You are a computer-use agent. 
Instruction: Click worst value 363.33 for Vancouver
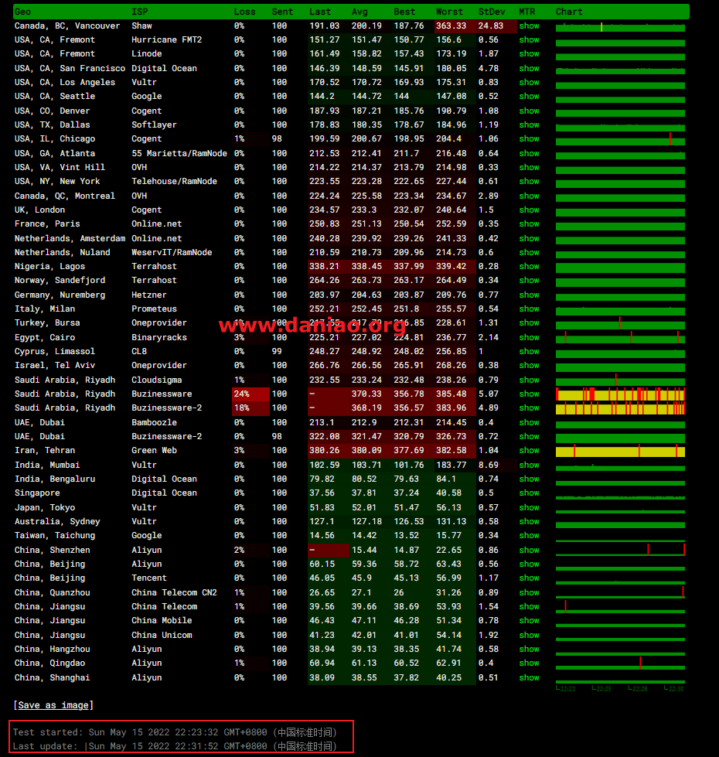tap(452, 26)
